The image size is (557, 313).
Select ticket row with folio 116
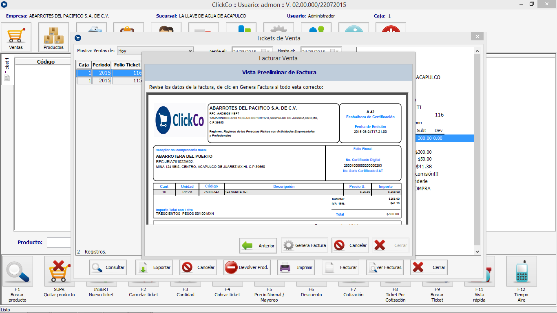point(109,73)
